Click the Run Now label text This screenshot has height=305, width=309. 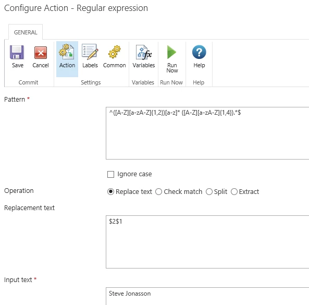click(x=172, y=68)
